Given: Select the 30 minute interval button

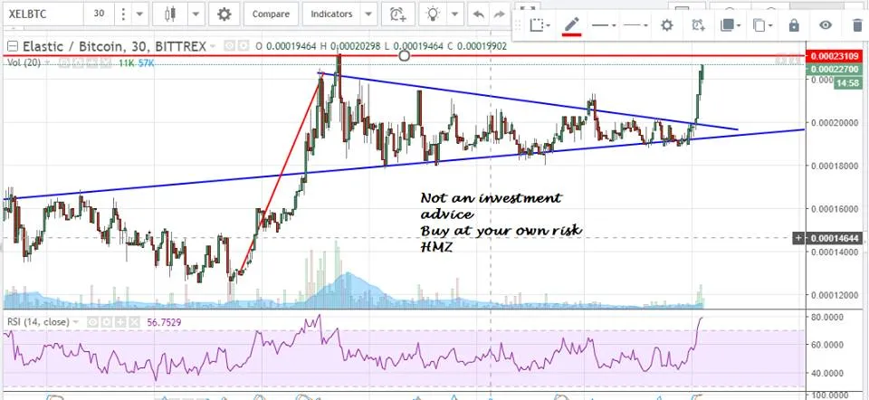Looking at the screenshot, I should pyautogui.click(x=100, y=14).
